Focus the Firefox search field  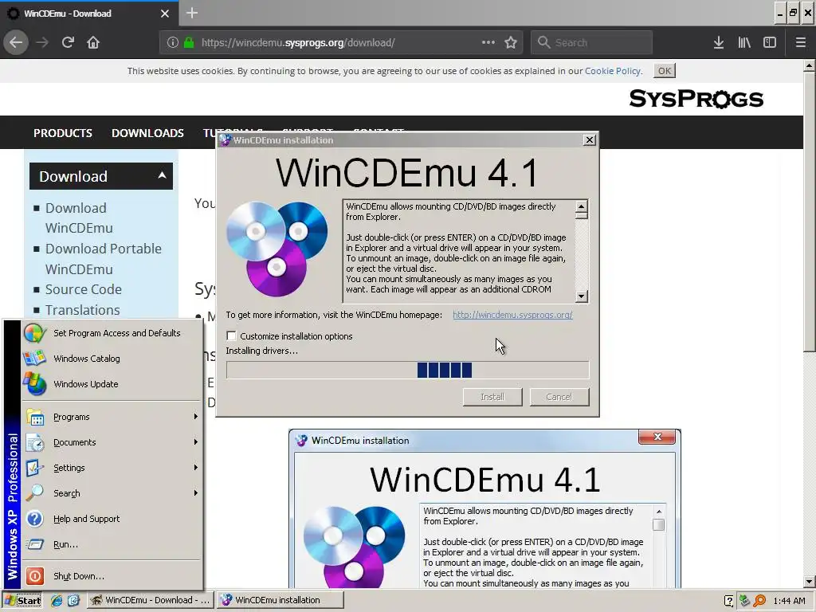[x=592, y=42]
